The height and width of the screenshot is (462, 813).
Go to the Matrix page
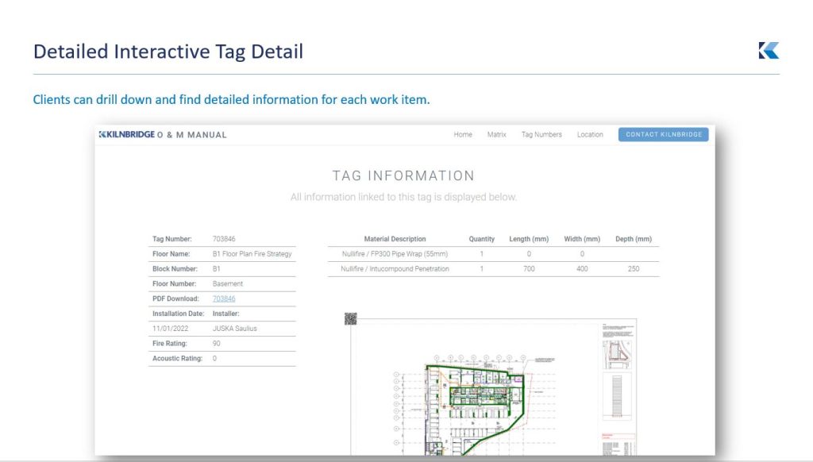click(x=496, y=135)
